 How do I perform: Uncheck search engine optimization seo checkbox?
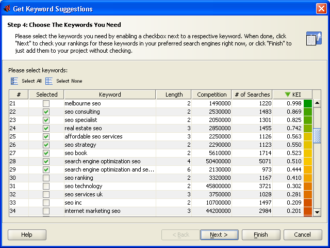click(x=46, y=161)
